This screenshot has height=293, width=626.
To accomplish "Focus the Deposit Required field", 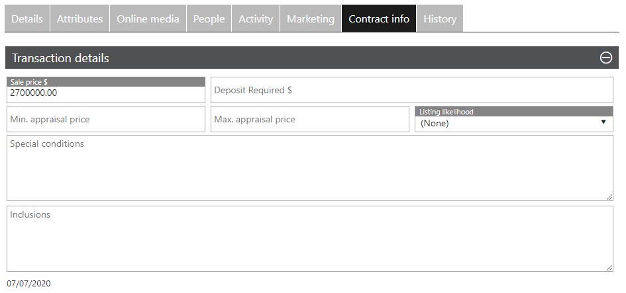I will coord(411,90).
